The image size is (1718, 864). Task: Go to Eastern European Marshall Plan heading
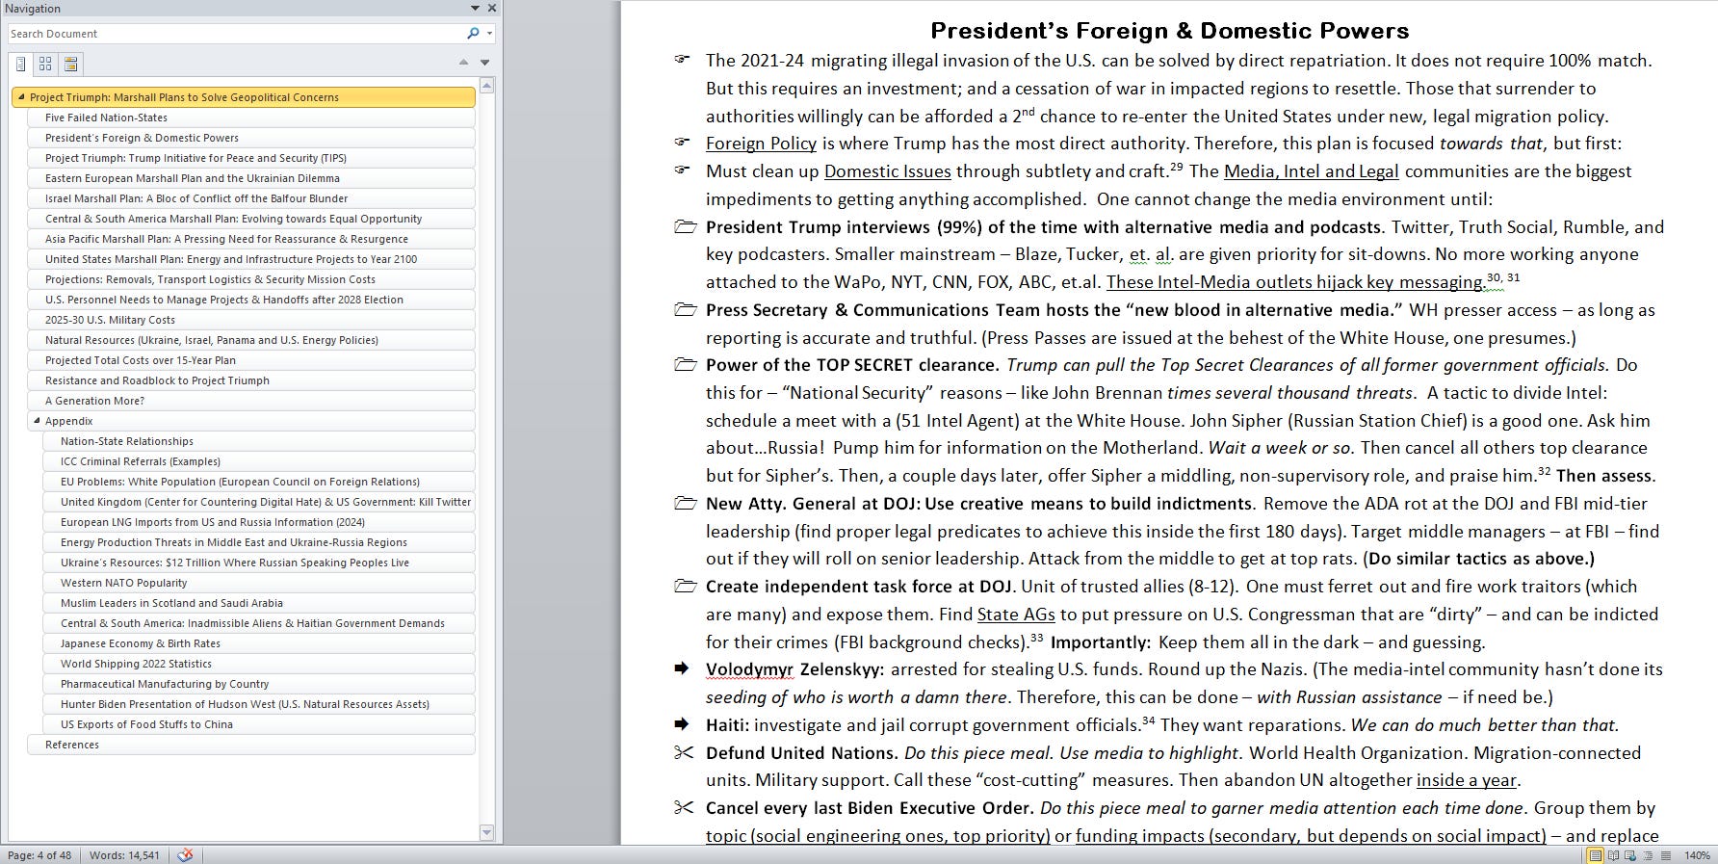[x=251, y=178]
